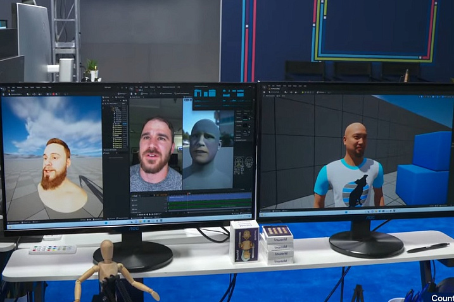Open File menu in left monitor's Unreal editor
Viewport: 454px width, 302px height.
[9, 88]
